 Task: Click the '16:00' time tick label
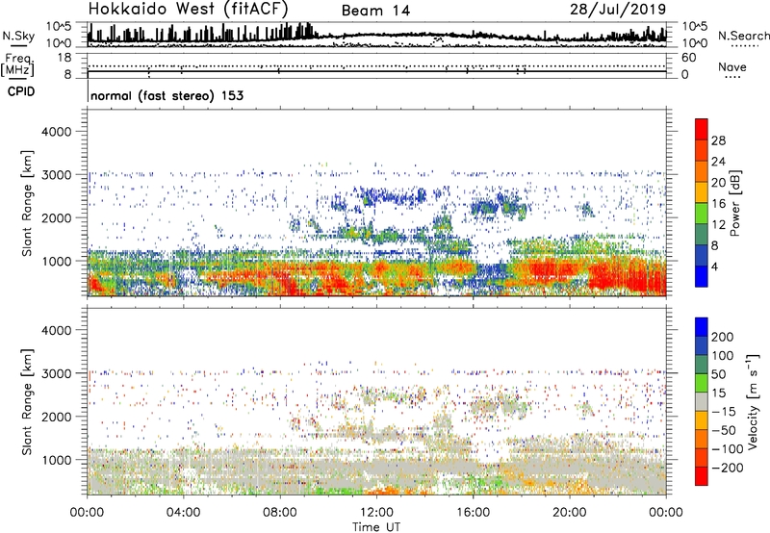point(473,513)
